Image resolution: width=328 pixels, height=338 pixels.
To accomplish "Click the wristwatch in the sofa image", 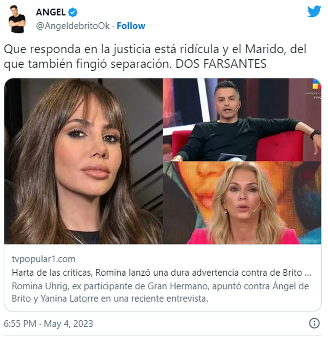I will pyautogui.click(x=316, y=134).
